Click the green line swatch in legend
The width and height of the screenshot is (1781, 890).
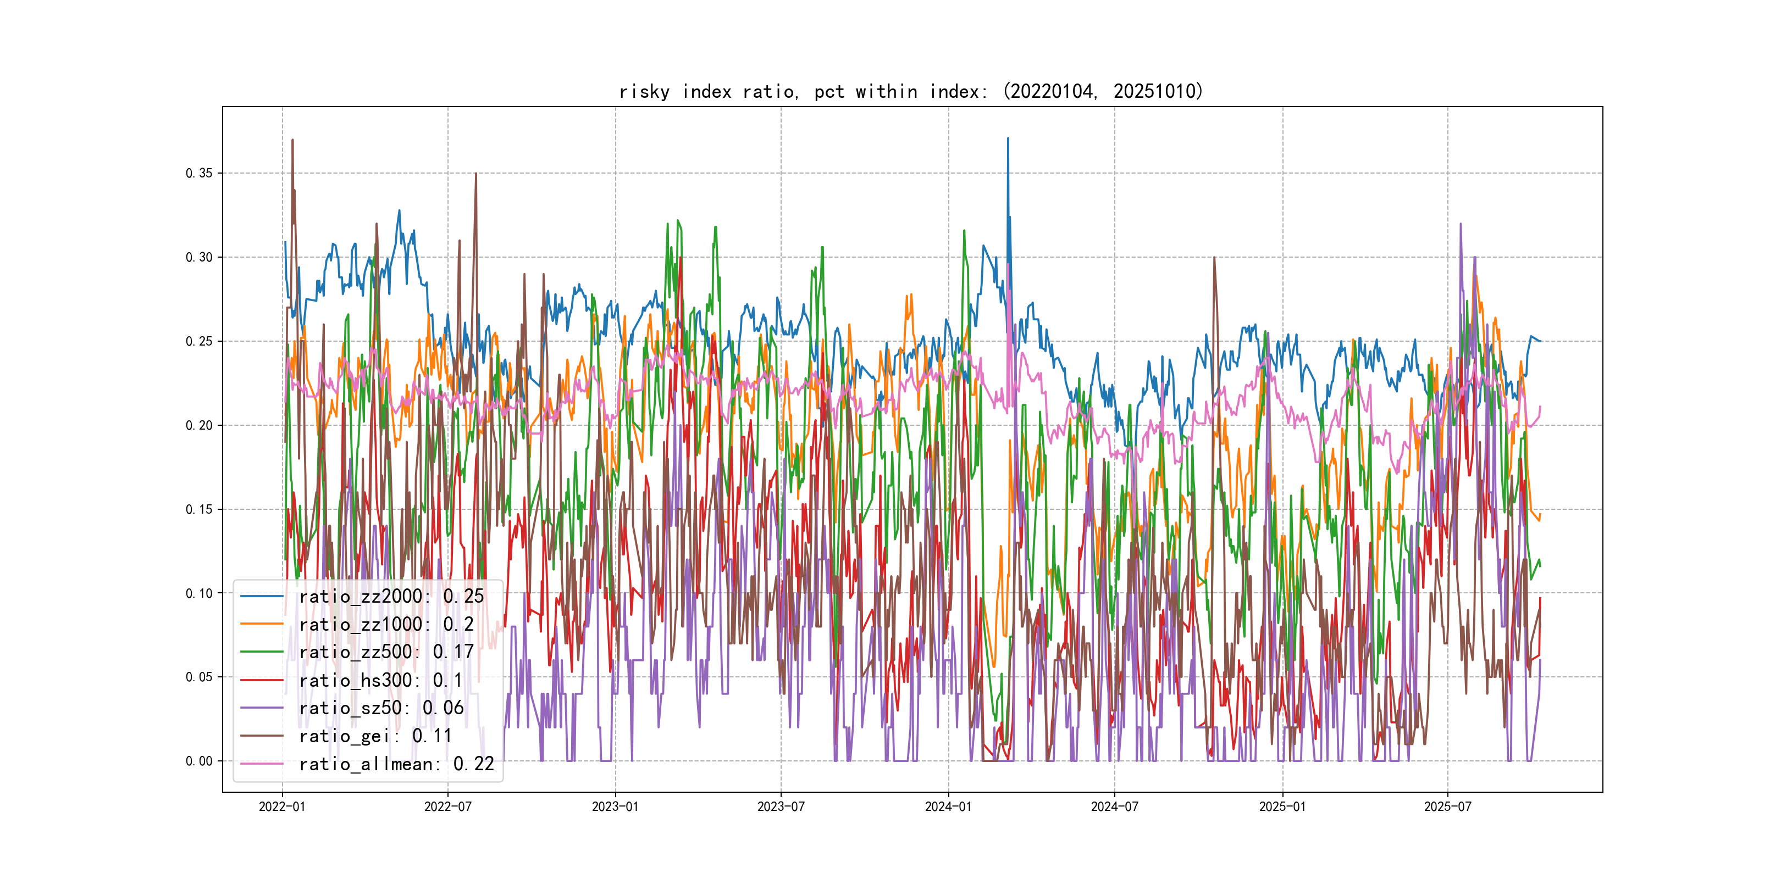click(x=262, y=652)
